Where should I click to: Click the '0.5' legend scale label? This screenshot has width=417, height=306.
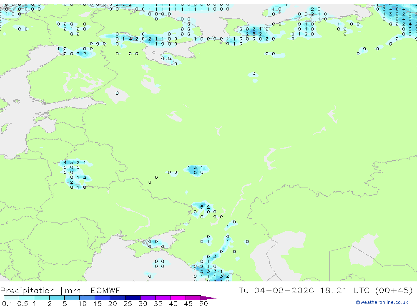click(23, 303)
